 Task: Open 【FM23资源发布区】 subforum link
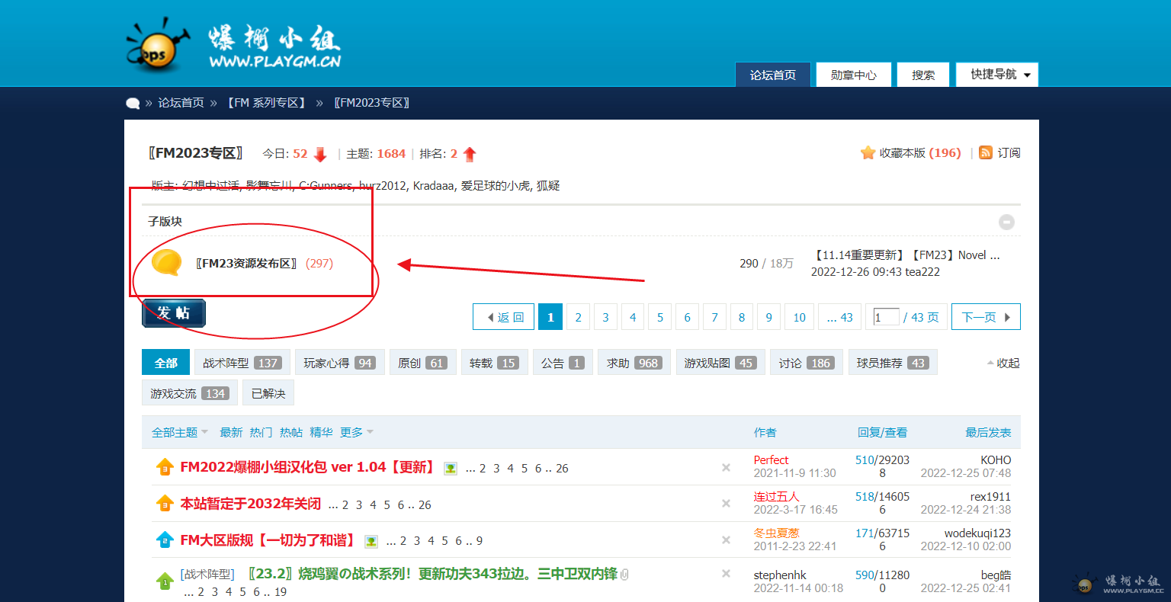[x=246, y=263]
